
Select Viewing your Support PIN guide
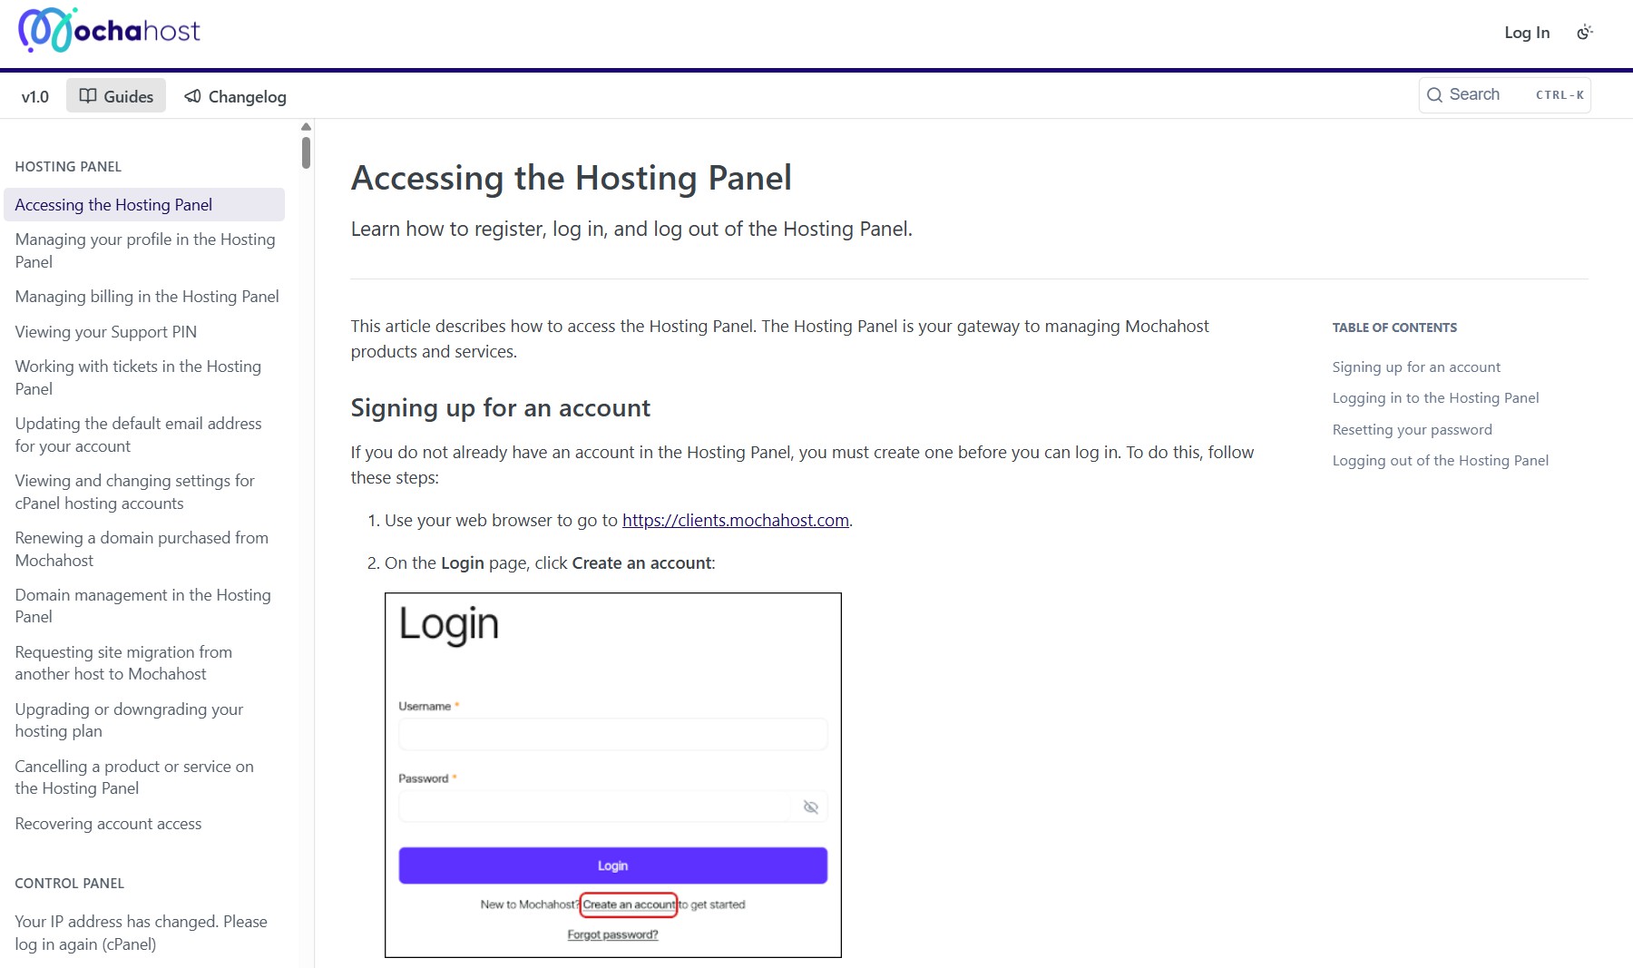[x=105, y=331]
